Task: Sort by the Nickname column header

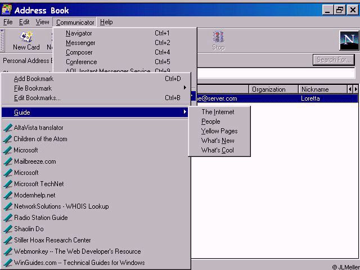Action: coord(323,89)
